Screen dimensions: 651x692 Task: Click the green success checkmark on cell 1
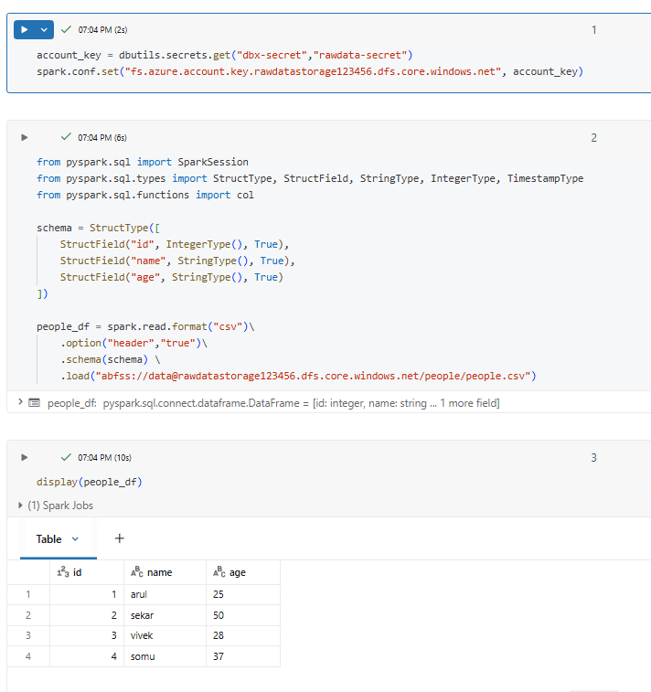click(x=66, y=29)
